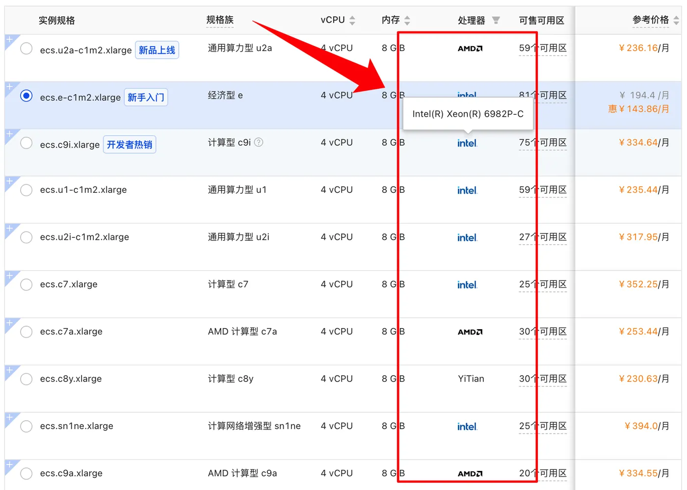687x490 pixels.
Task: Expand the plus corner of ecs.c7a.xlarge row
Action: 9,323
